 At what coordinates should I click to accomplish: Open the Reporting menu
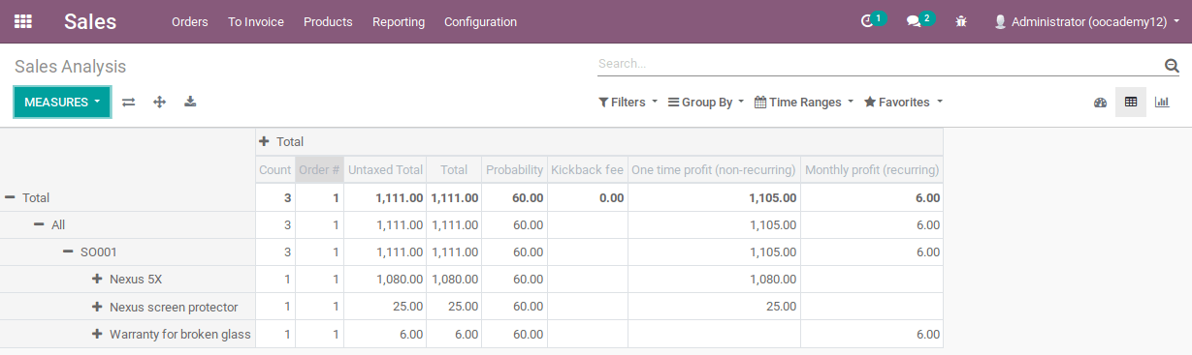point(399,21)
